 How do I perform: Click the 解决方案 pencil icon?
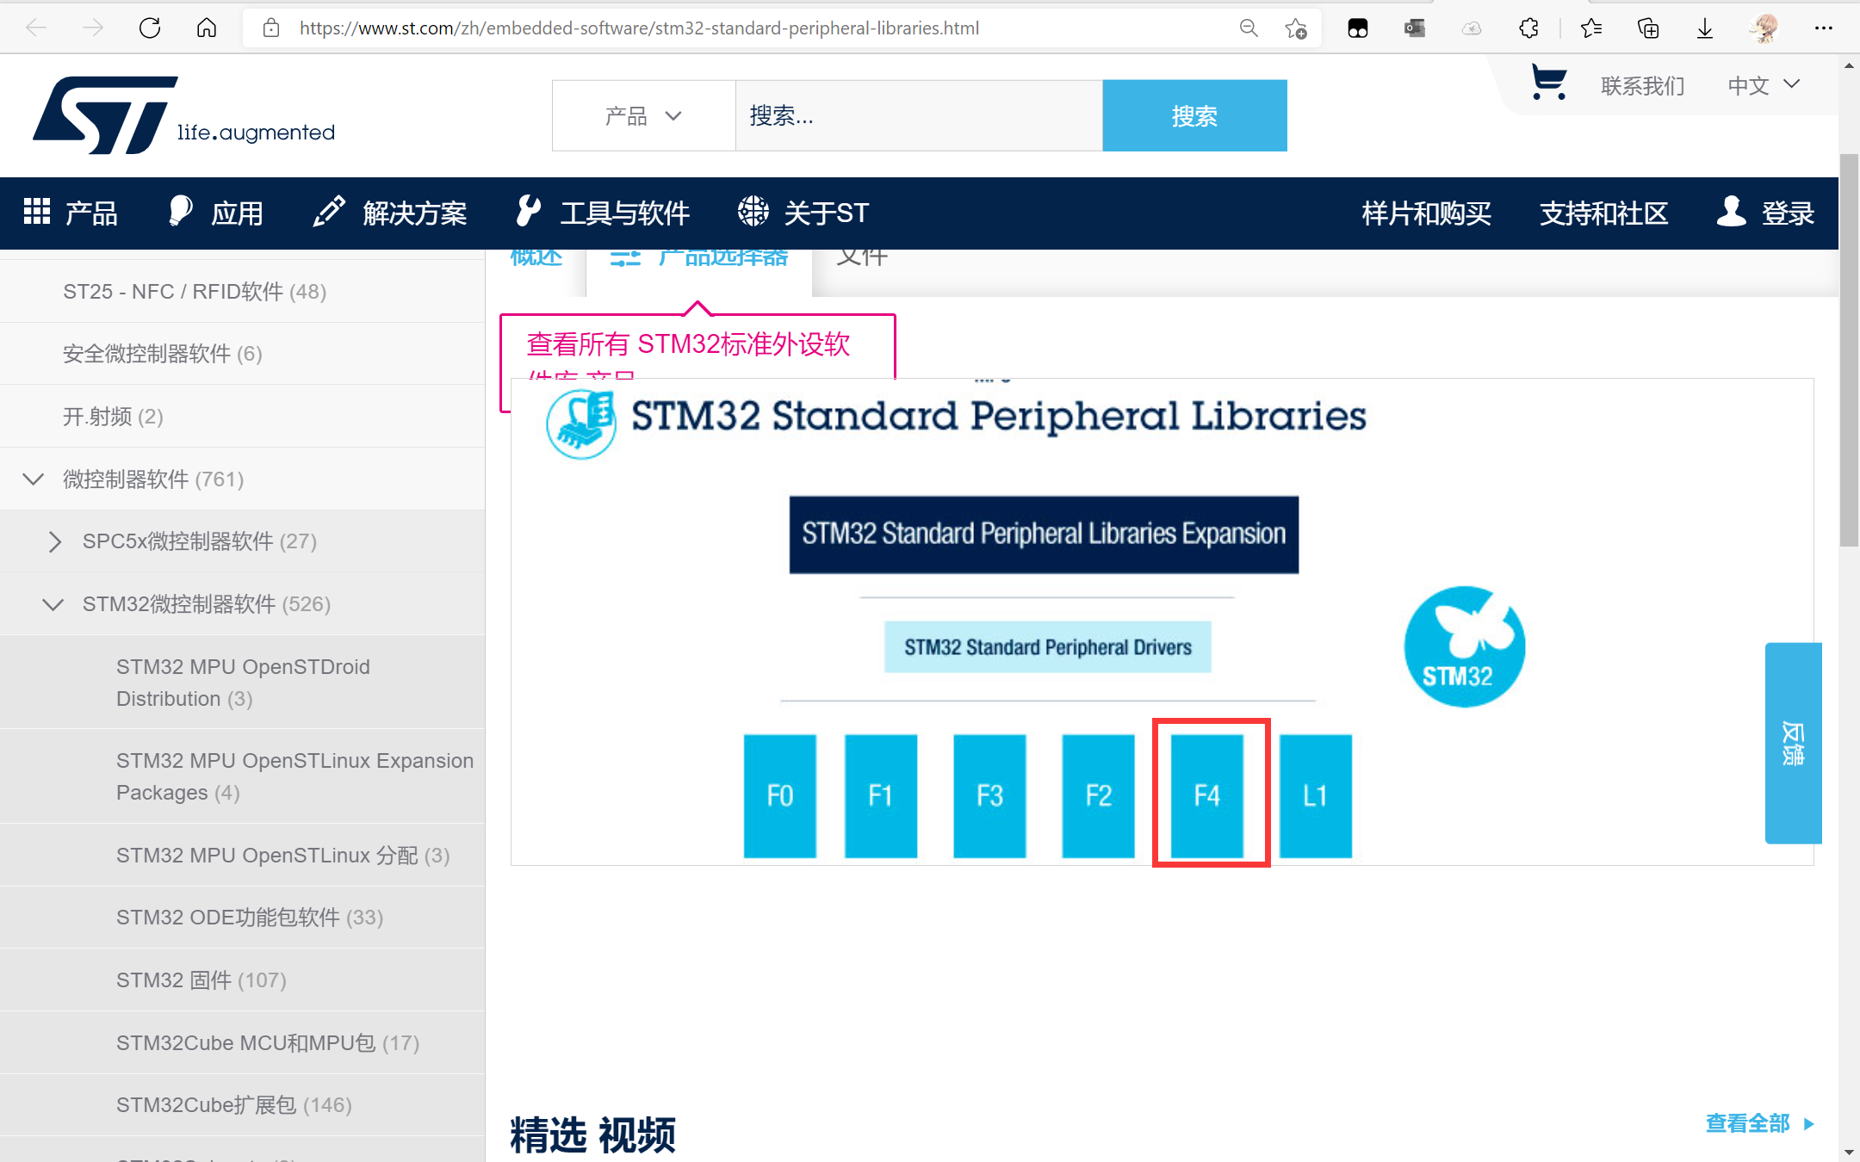328,211
